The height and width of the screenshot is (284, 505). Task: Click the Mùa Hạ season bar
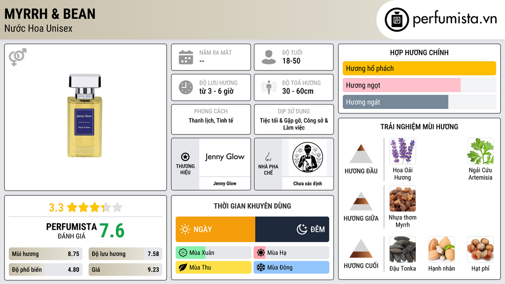[x=291, y=253]
